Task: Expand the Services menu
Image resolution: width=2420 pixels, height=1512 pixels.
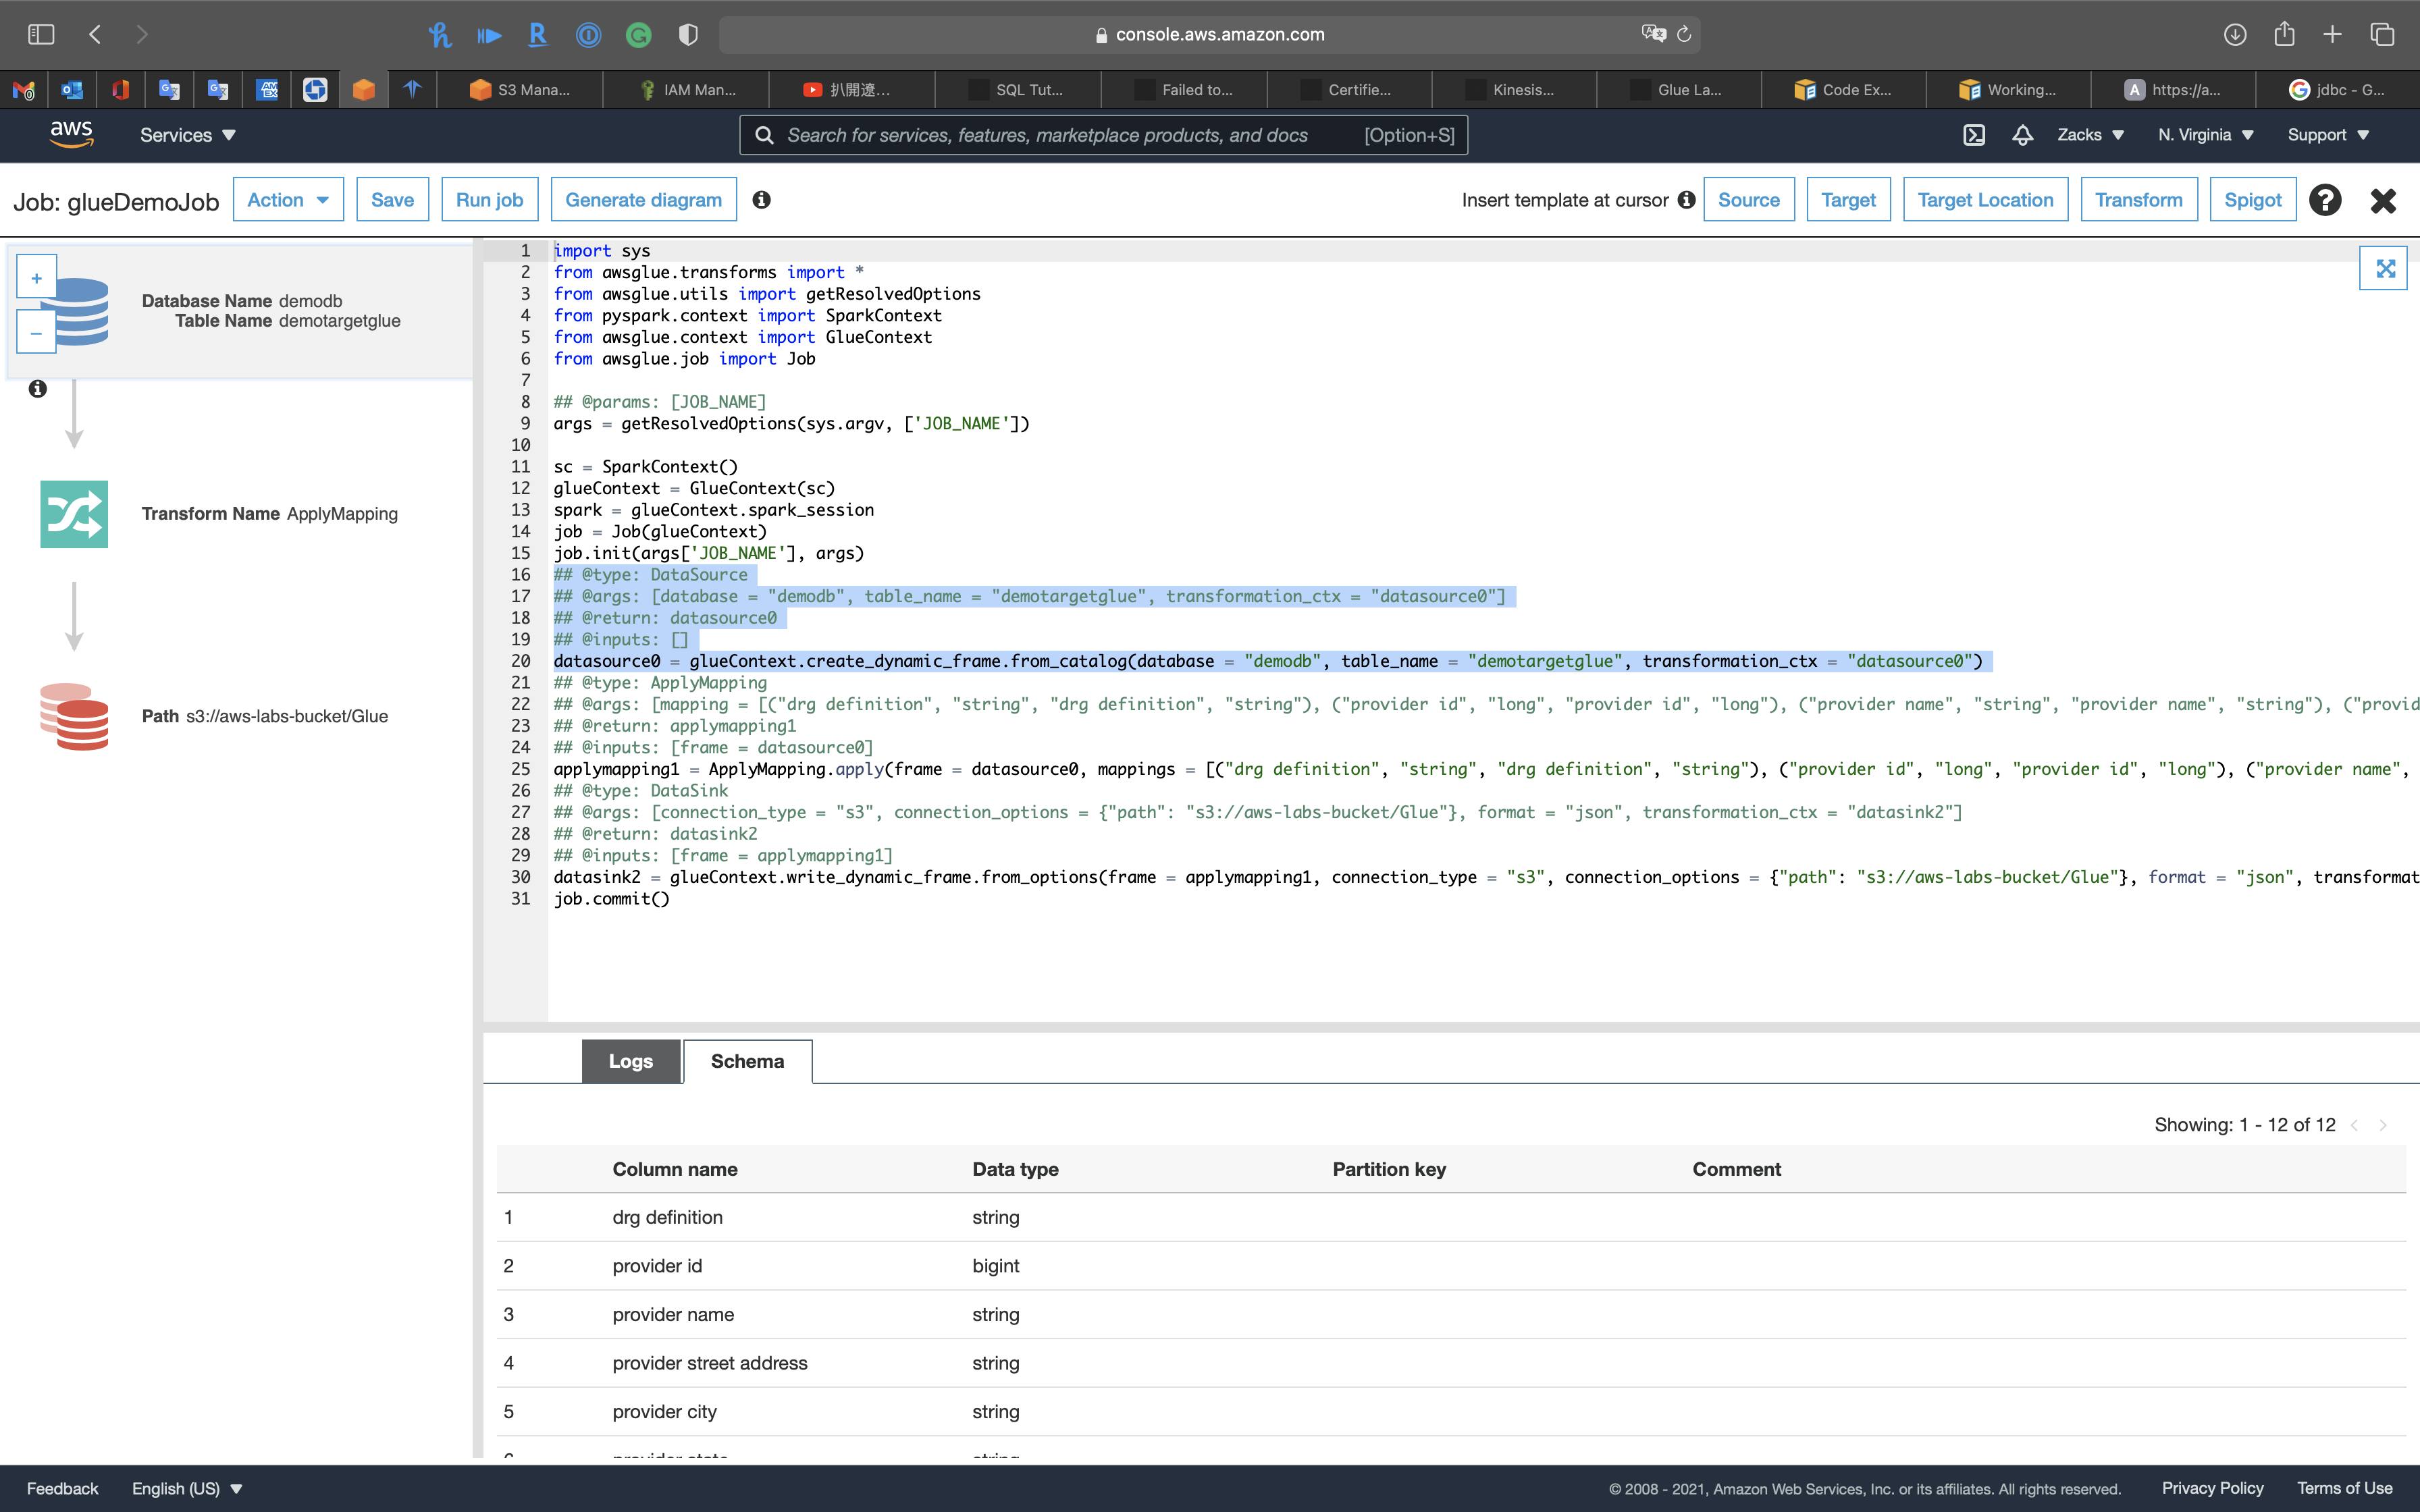Action: pos(187,135)
